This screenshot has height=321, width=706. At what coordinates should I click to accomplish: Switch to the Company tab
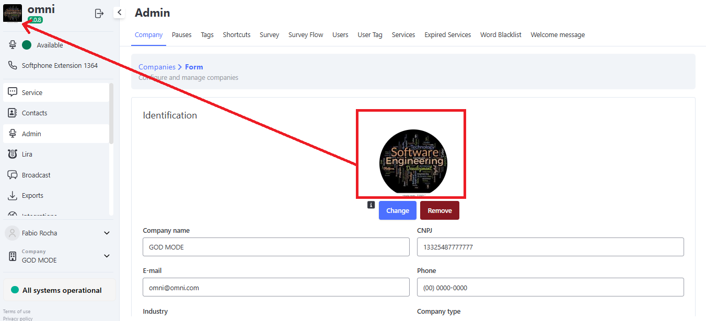[x=148, y=35]
